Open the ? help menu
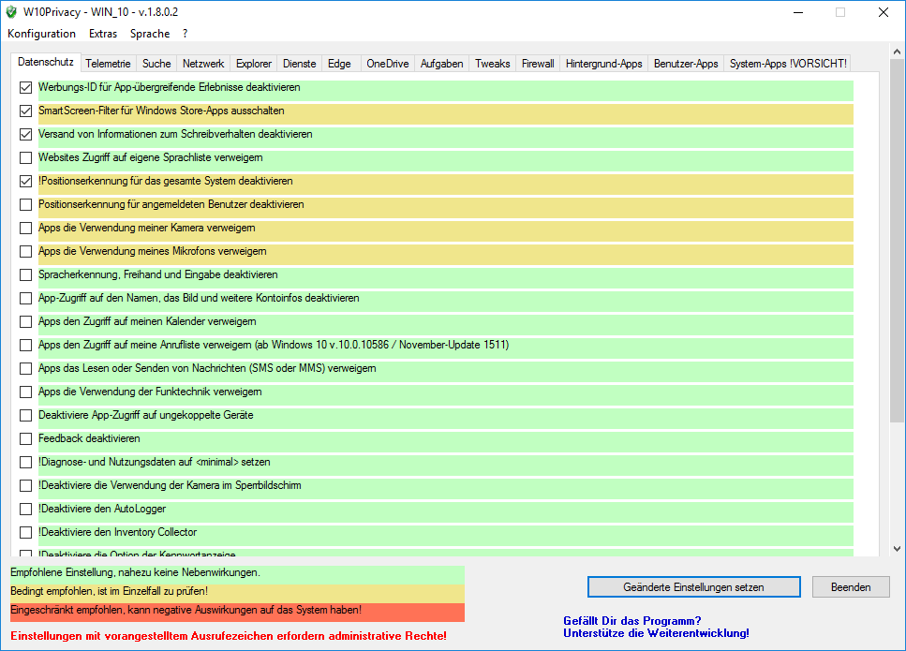The height and width of the screenshot is (651, 906). pos(185,34)
